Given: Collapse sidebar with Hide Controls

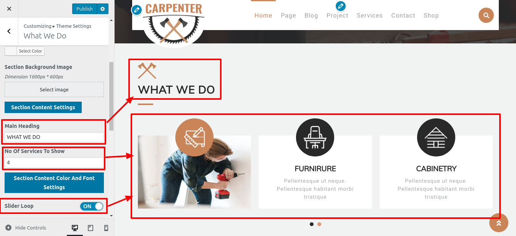Looking at the screenshot, I should coord(26,228).
